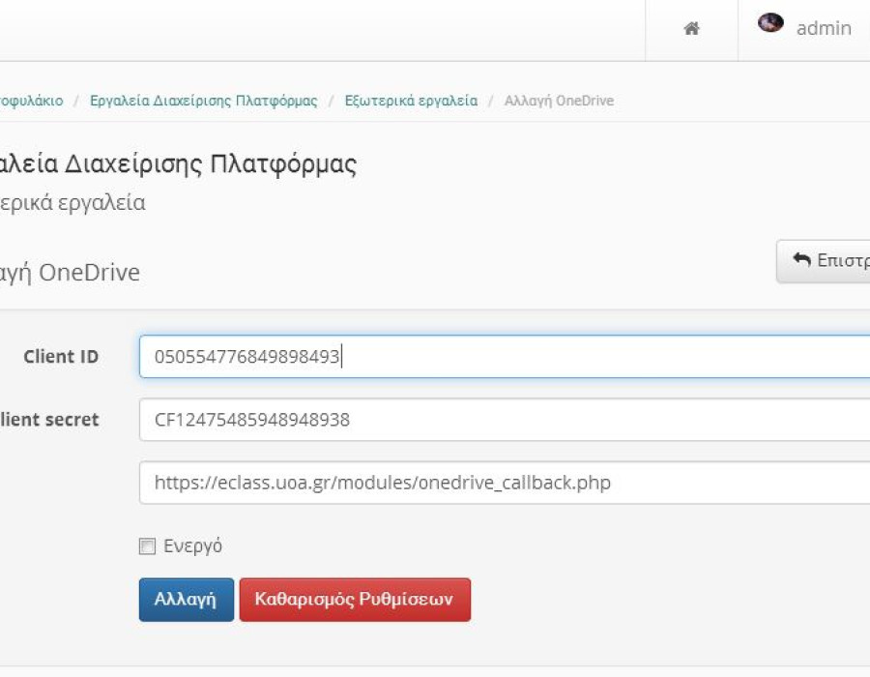Focus the Client secret input field
This screenshot has height=677, width=870.
click(505, 420)
